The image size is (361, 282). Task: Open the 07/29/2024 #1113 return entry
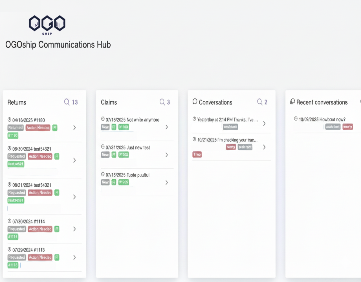74,257
